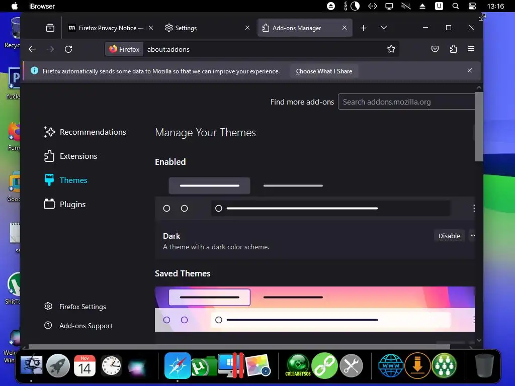
Task: Open Finder from the dock
Action: 31,365
